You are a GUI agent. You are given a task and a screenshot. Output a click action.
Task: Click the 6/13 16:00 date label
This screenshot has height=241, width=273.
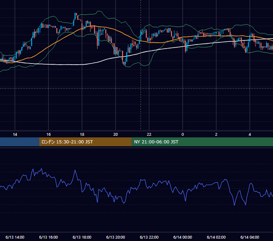tap(49, 237)
